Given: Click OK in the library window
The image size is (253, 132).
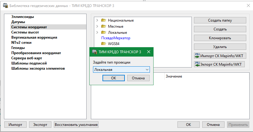Looking at the screenshot, I should tap(188, 125).
